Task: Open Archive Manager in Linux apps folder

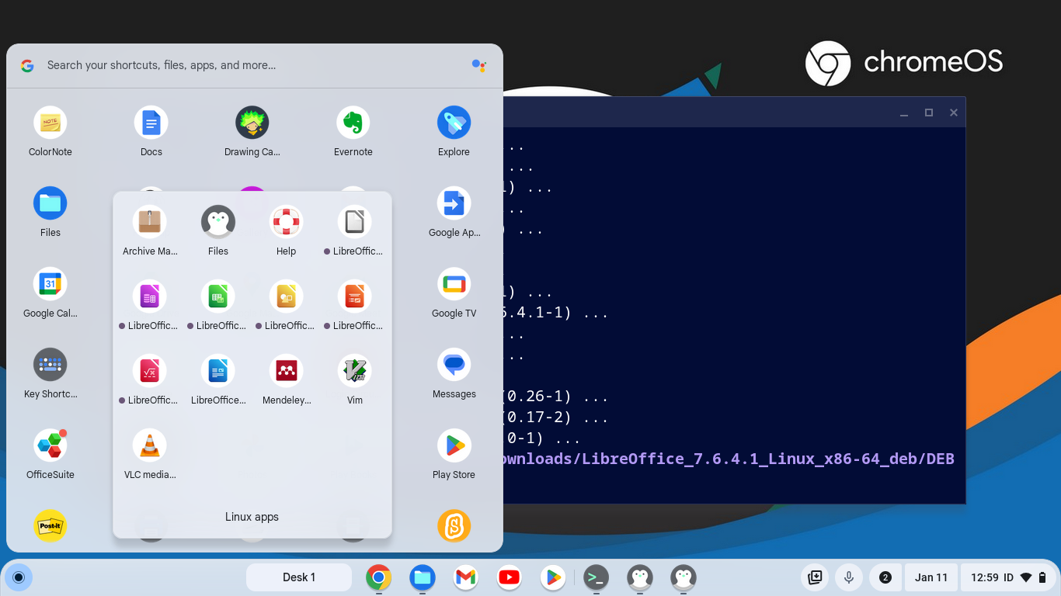Action: click(x=150, y=222)
